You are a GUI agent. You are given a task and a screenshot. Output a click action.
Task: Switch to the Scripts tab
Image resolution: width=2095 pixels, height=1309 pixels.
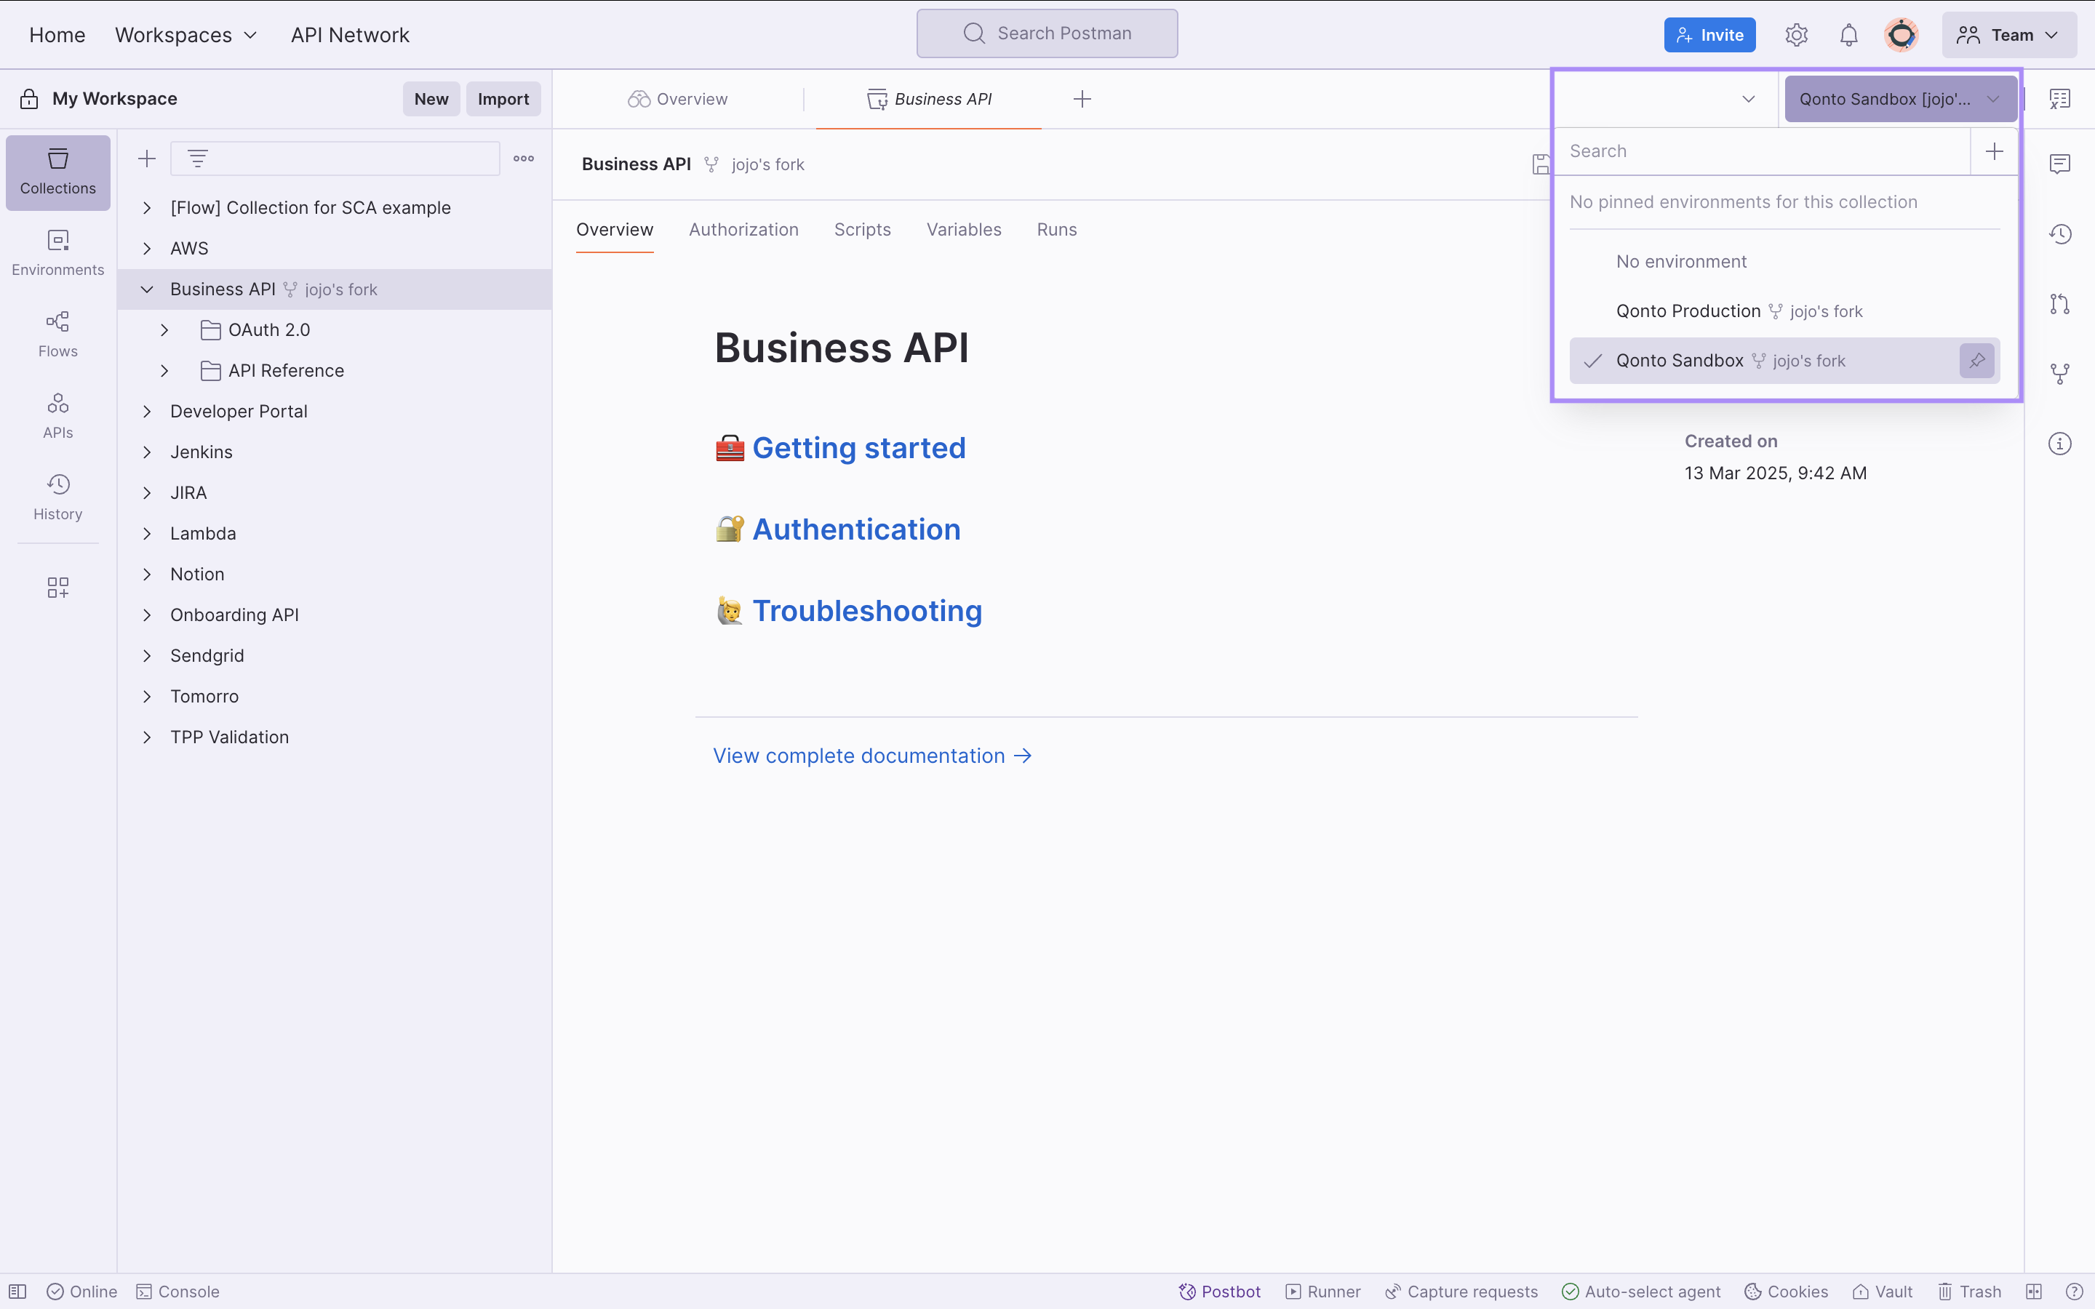point(862,229)
